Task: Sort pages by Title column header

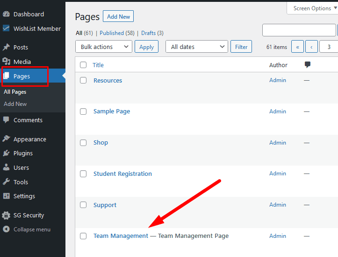Action: click(98, 65)
